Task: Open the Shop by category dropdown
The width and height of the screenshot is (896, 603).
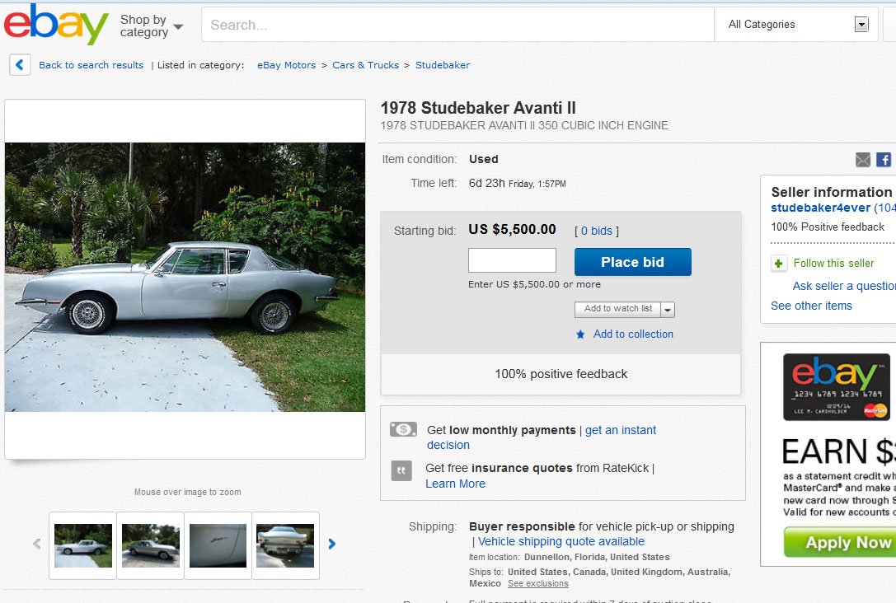Action: coord(152,26)
